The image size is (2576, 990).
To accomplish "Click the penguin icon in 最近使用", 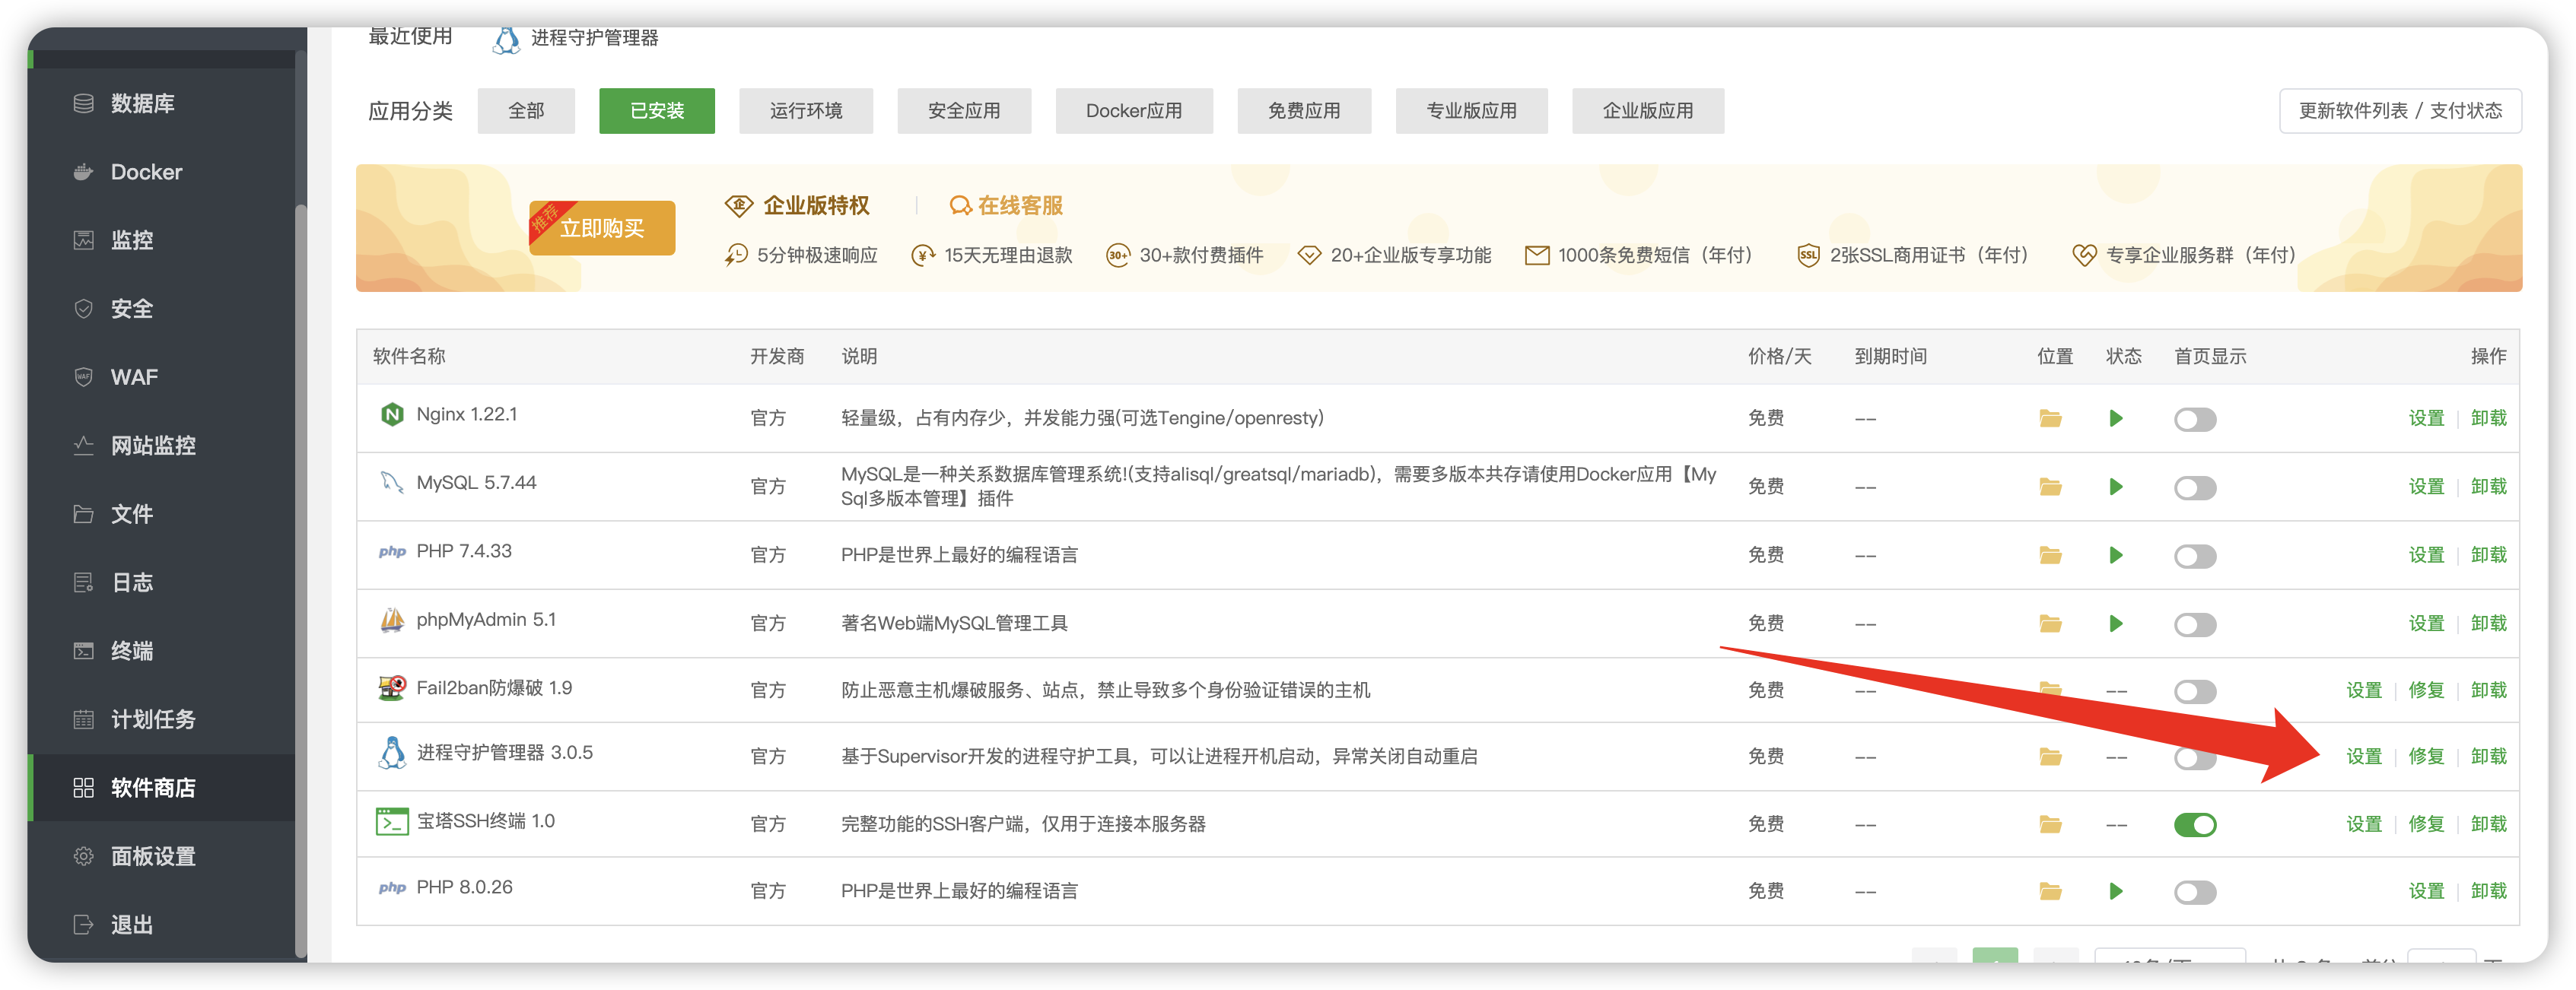I will (x=507, y=39).
